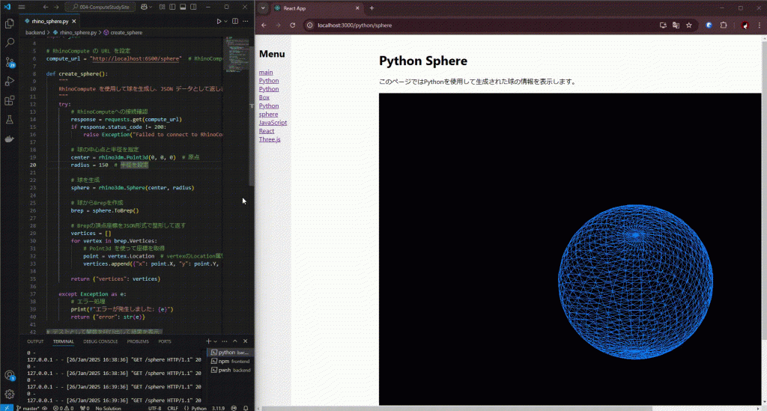Open the Source Control view in activity bar
Image resolution: width=767 pixels, height=411 pixels.
coord(10,62)
